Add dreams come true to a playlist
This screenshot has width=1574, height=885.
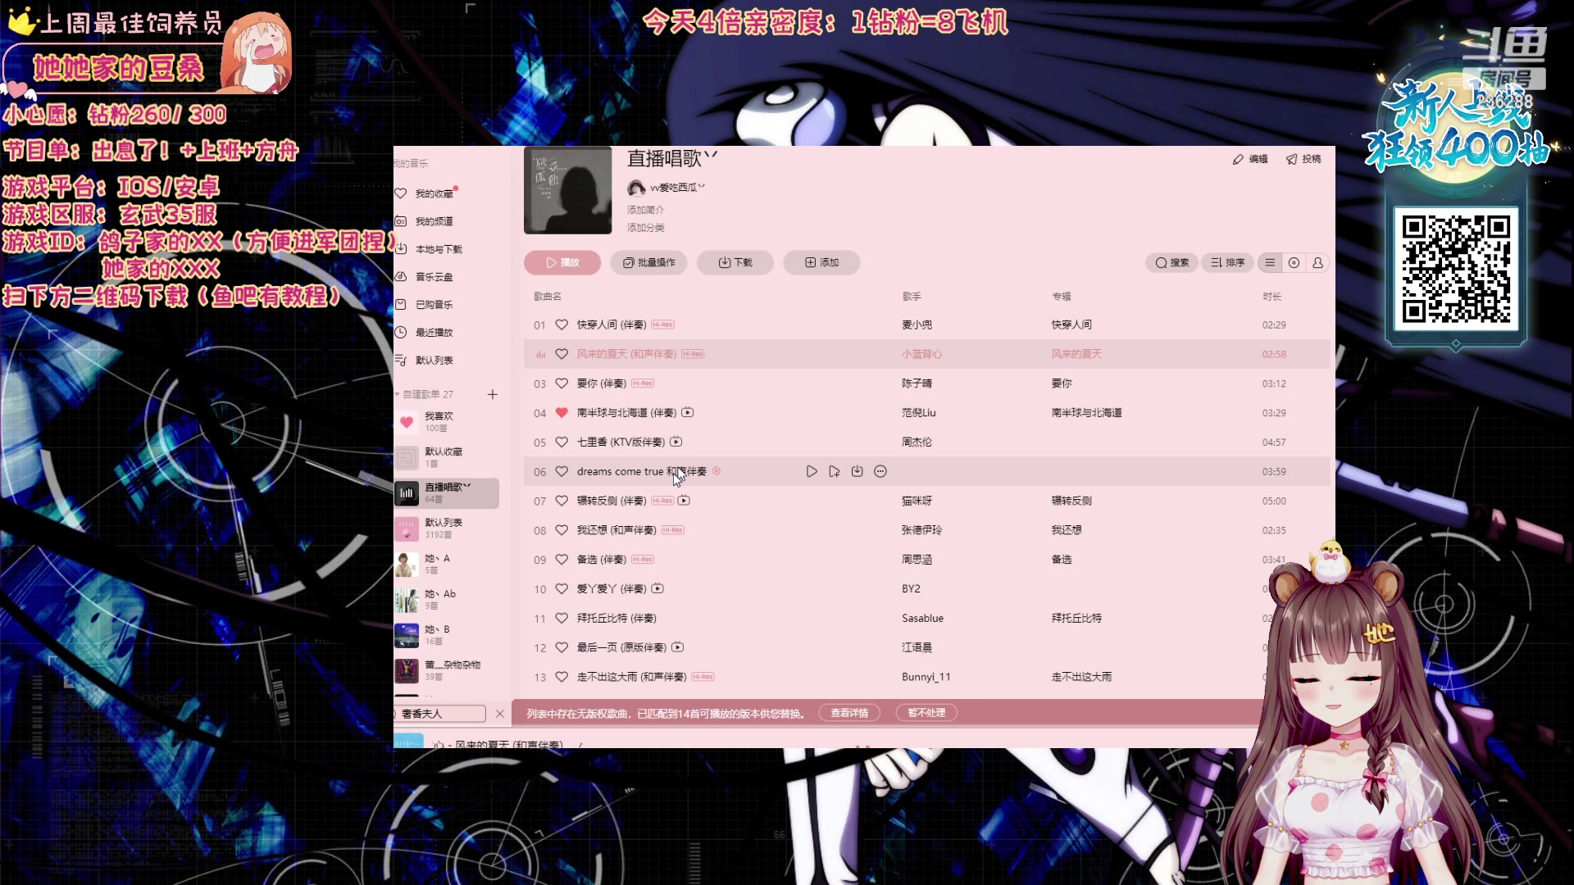(x=834, y=471)
